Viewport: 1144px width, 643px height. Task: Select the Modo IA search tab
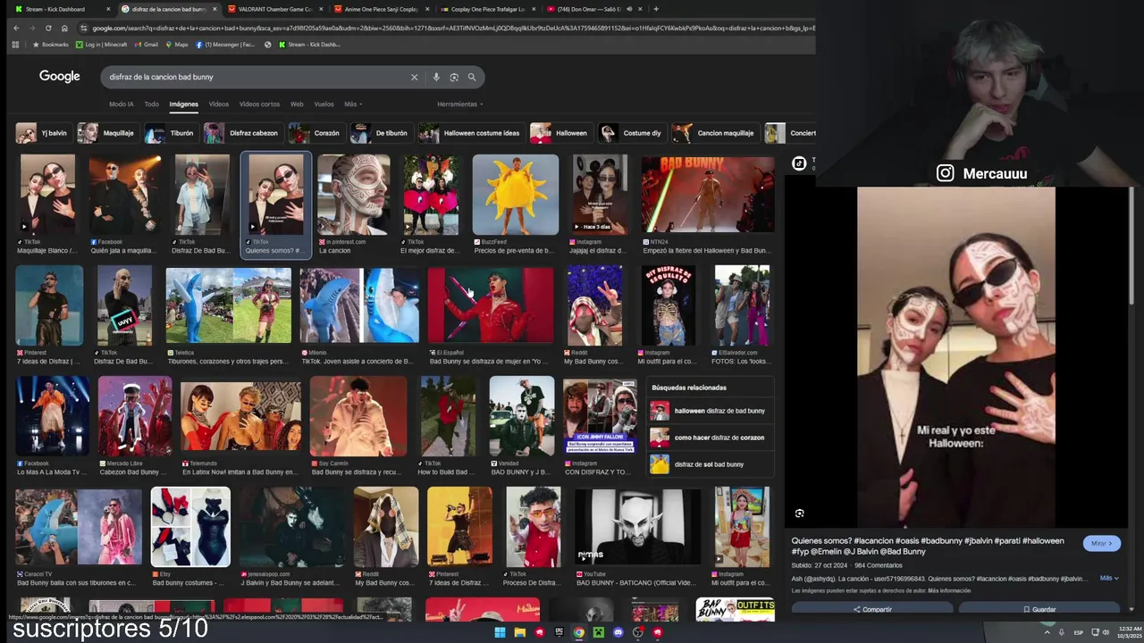click(122, 104)
